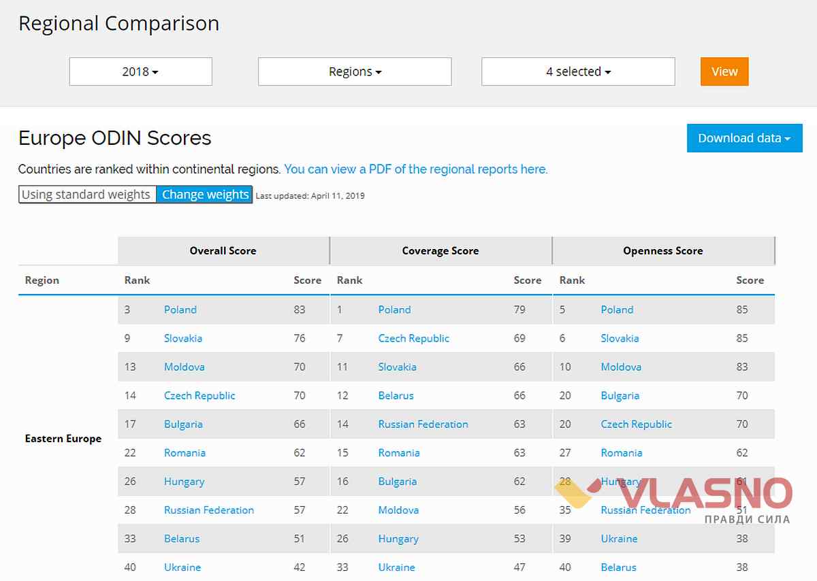Expand the Regions dropdown
This screenshot has height=581, width=817.
pyautogui.click(x=355, y=71)
